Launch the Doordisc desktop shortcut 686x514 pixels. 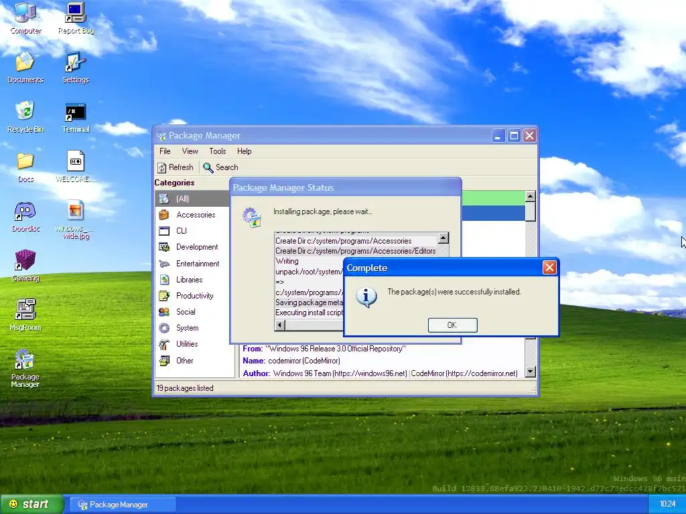click(25, 217)
